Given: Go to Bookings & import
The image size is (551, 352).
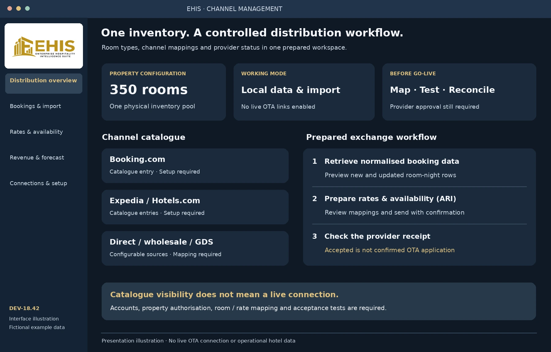Looking at the screenshot, I should tap(35, 106).
